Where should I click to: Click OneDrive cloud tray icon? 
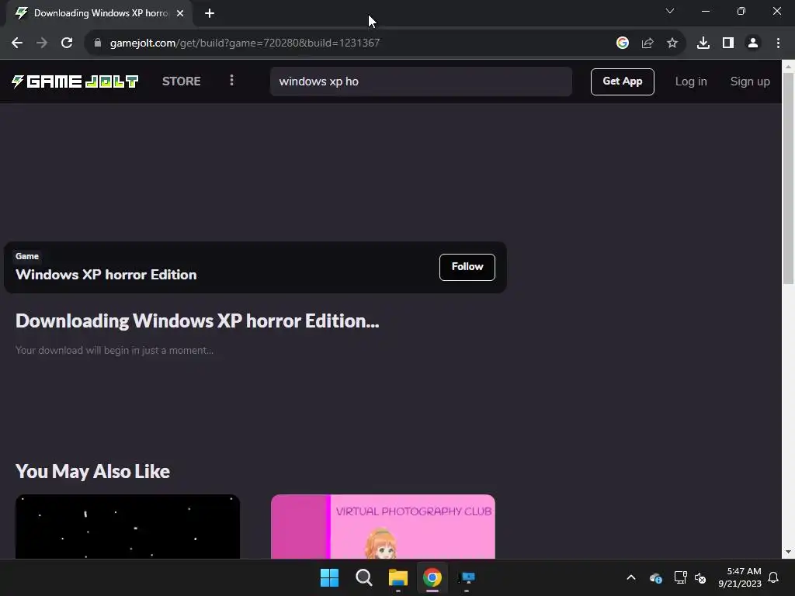(655, 577)
